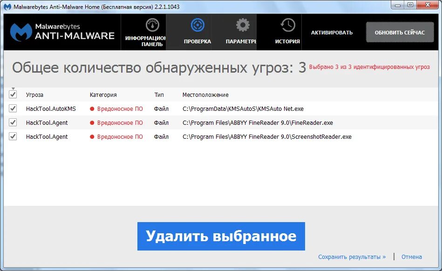The height and width of the screenshot is (271, 442).
Task: Uncheck the HackTool.AutoKMS threat checkbox
Action: 13,109
